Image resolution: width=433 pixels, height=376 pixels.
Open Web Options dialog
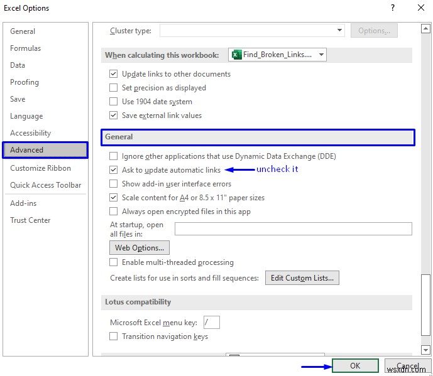(x=140, y=248)
